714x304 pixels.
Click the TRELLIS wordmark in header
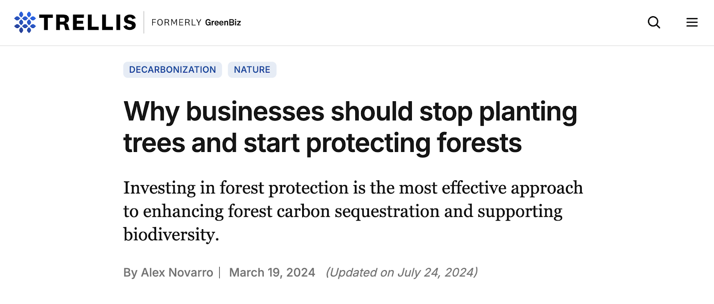tap(88, 22)
